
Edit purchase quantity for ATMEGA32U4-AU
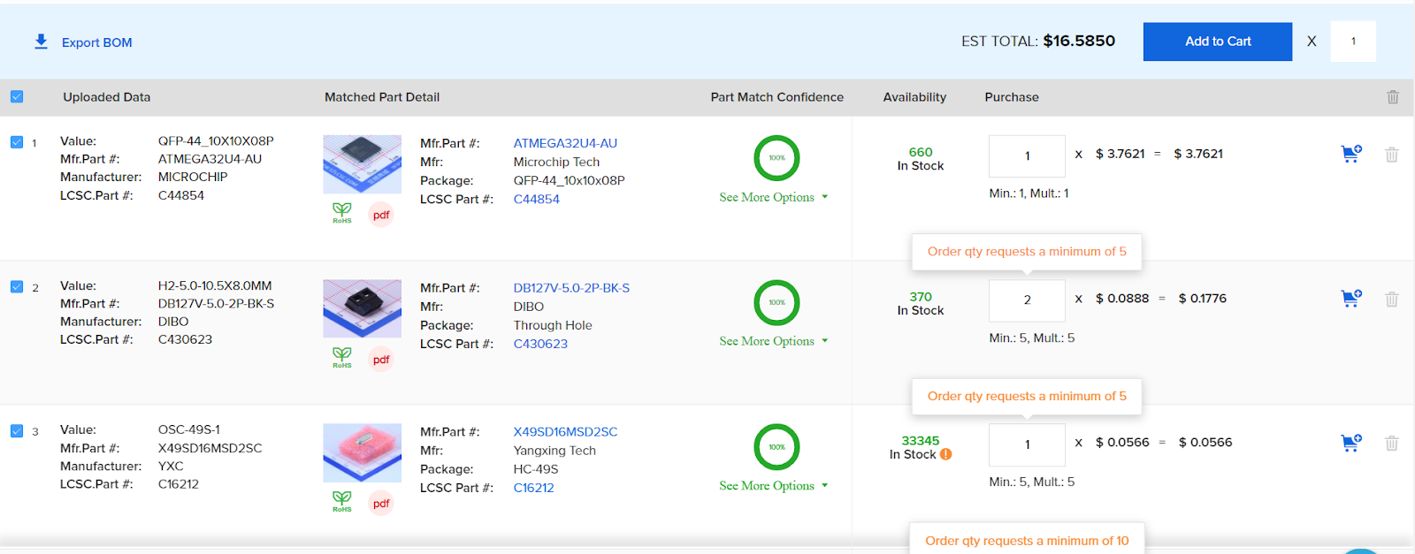tap(1027, 156)
